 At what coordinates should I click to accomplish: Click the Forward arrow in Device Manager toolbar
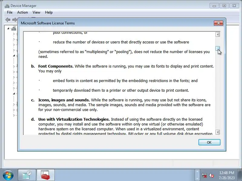pos(15,20)
